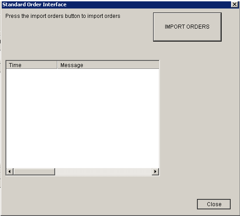Click the divider between Time and Message headers
This screenshot has width=240, height=216.
pyautogui.click(x=57, y=65)
